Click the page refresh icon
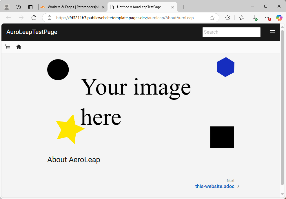The width and height of the screenshot is (286, 199). coord(34,18)
